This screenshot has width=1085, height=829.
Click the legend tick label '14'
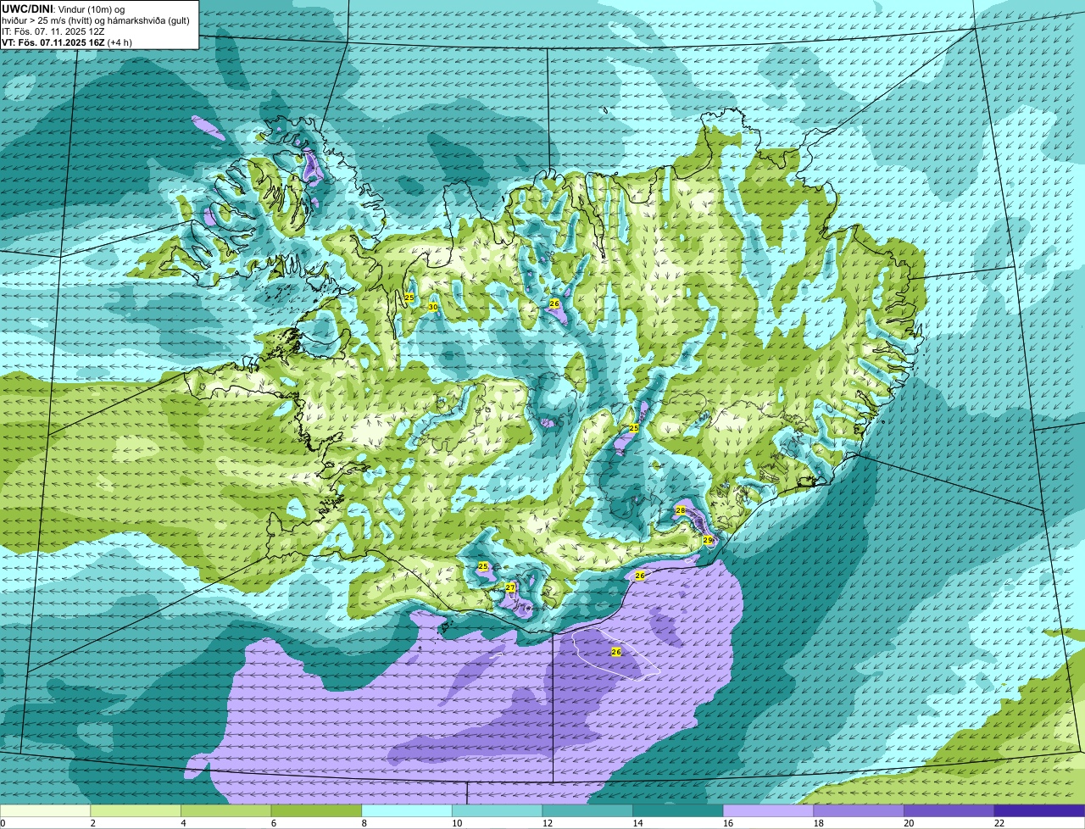coord(637,823)
